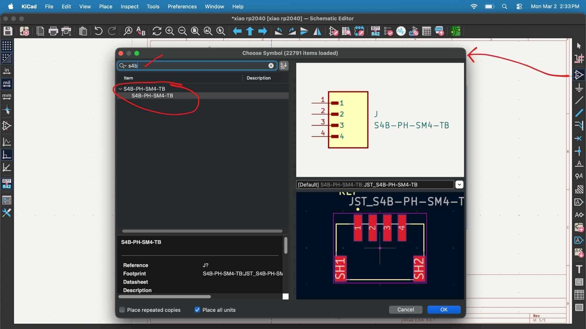The image size is (586, 329).
Task: Uncheck Place all units checkbox
Action: click(x=197, y=310)
